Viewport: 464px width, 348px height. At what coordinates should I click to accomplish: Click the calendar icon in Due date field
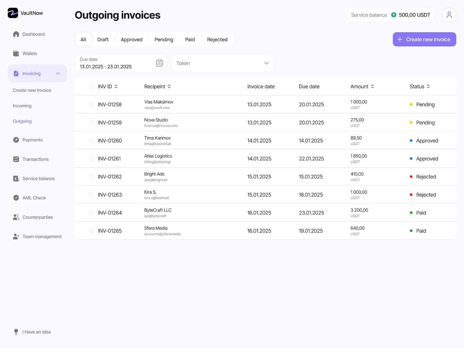pyautogui.click(x=159, y=63)
